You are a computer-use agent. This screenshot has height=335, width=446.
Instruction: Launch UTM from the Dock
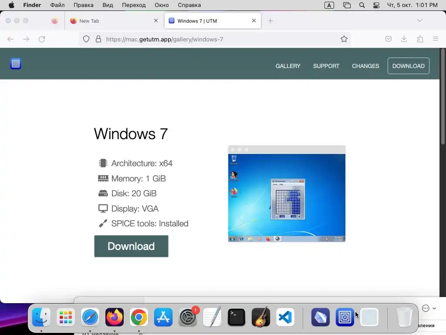(x=345, y=317)
